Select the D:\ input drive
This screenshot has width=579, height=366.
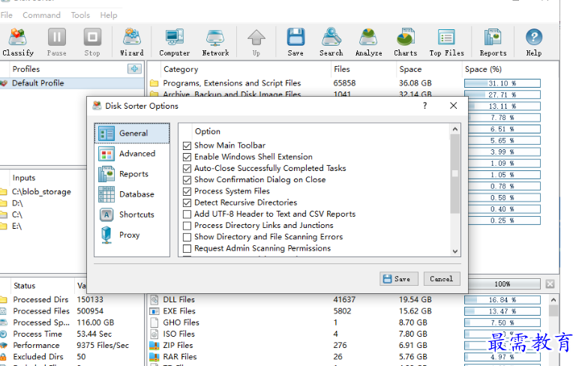pos(17,203)
